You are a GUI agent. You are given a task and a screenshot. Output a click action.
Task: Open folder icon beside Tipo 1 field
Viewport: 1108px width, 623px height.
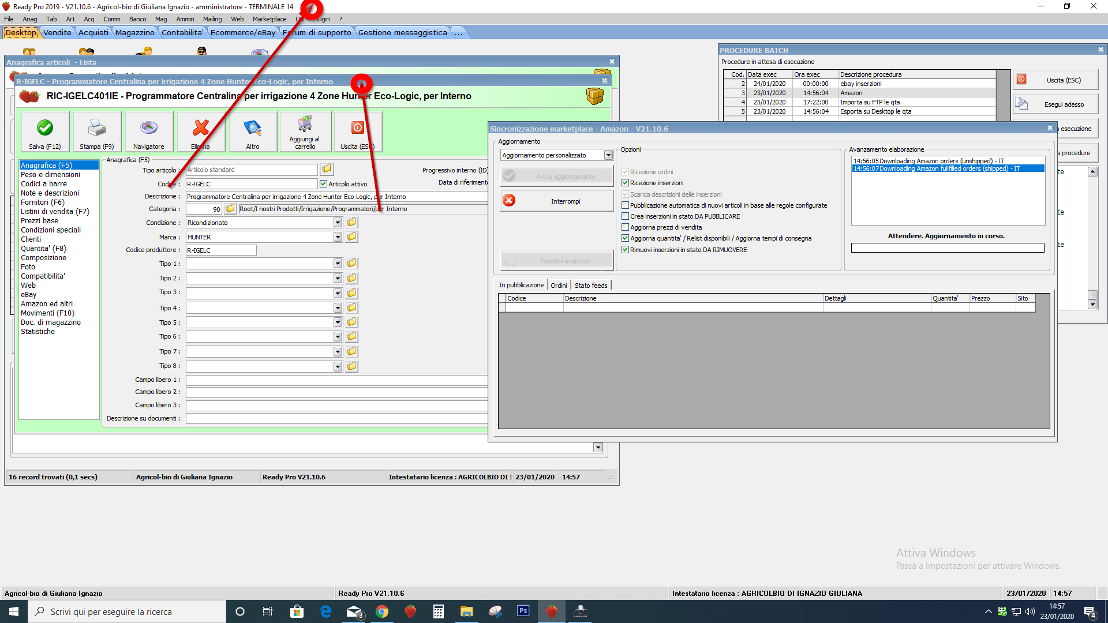[x=351, y=263]
